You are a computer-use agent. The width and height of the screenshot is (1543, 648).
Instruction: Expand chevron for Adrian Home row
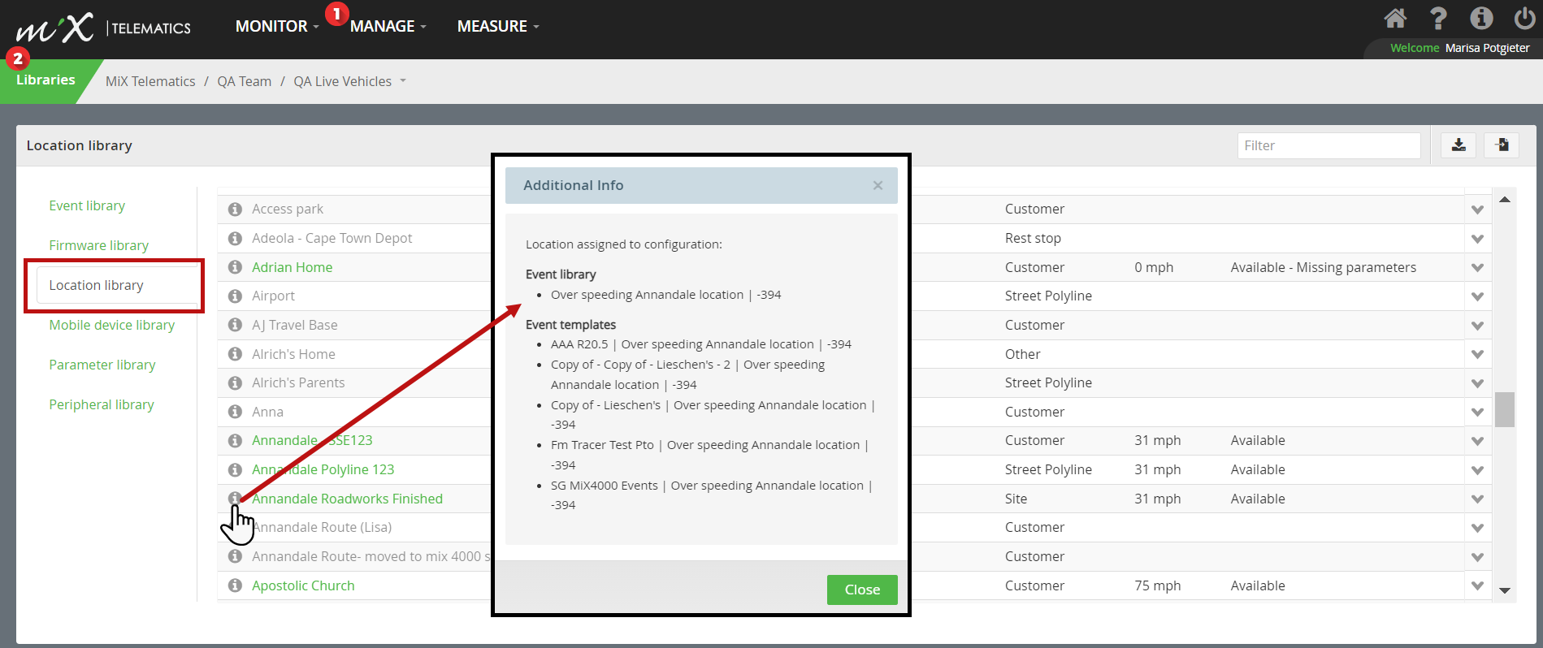1477,268
